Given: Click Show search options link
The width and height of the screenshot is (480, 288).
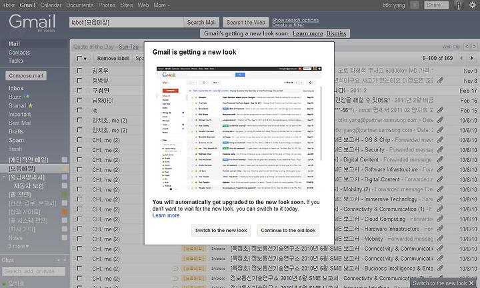Looking at the screenshot, I should (x=295, y=20).
